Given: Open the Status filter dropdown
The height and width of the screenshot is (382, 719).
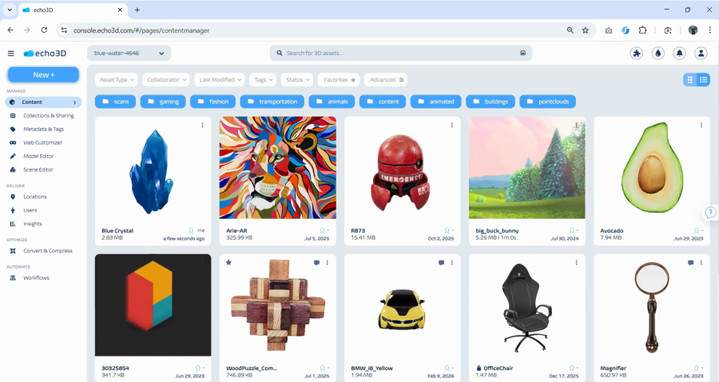Looking at the screenshot, I should [x=297, y=80].
